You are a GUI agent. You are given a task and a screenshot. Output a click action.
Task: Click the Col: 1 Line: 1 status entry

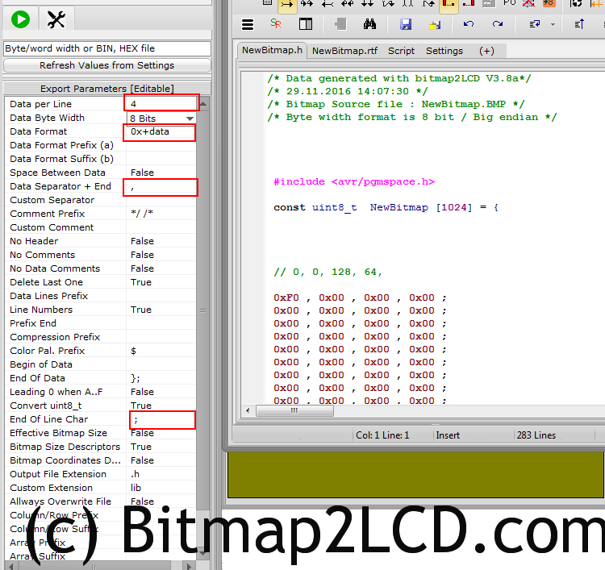[382, 435]
